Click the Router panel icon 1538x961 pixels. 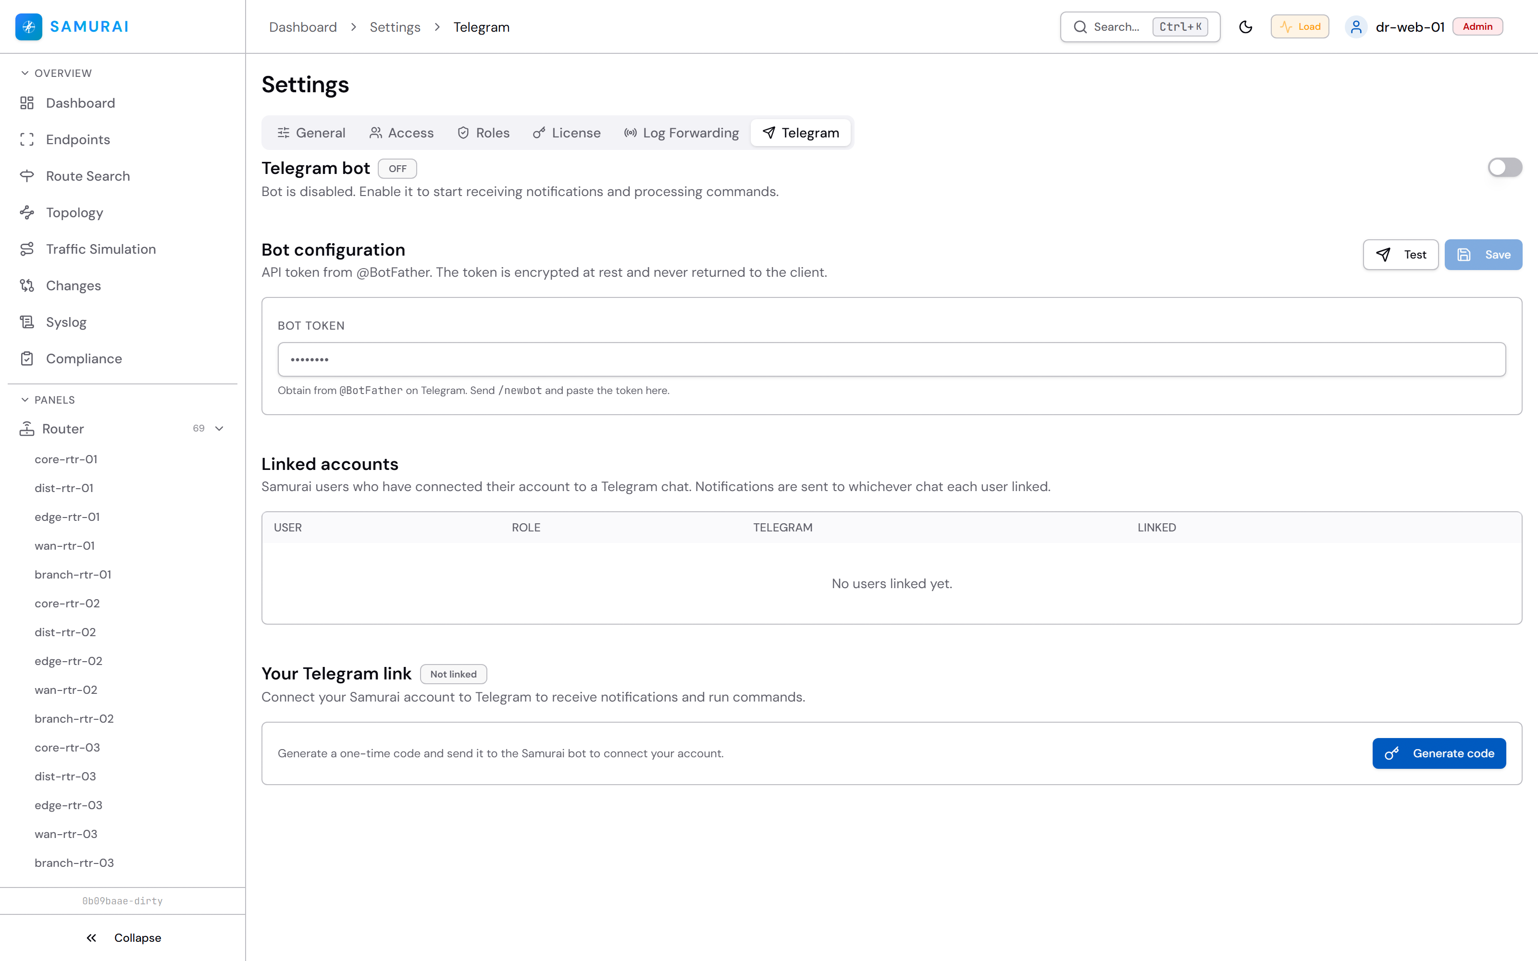[x=27, y=429]
